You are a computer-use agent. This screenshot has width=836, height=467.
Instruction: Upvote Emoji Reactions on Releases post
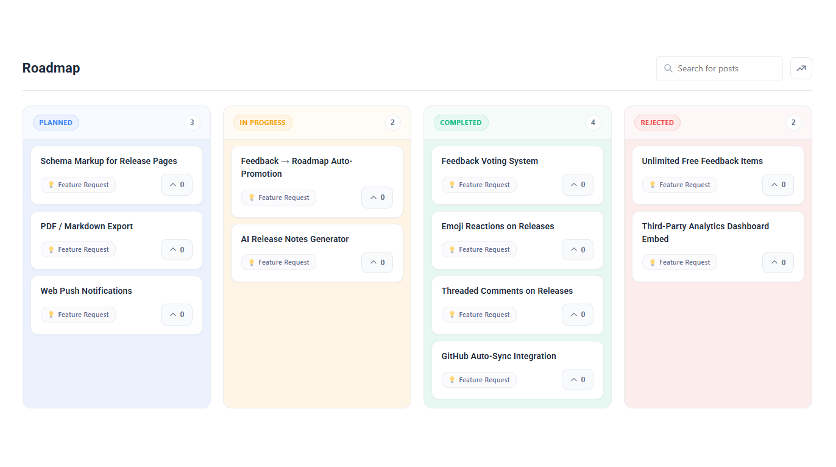[578, 249]
